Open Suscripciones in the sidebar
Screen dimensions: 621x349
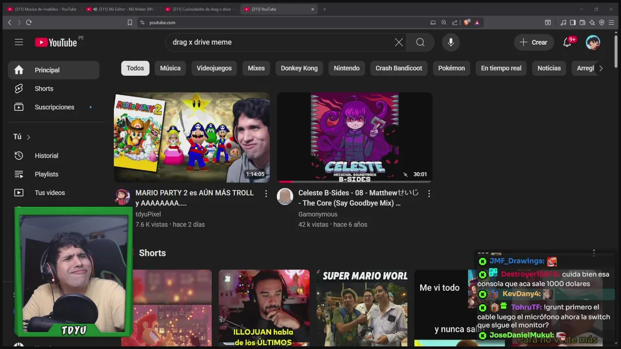tap(53, 107)
